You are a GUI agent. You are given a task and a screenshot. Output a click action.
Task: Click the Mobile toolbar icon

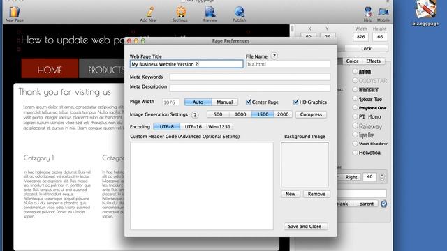(383, 12)
